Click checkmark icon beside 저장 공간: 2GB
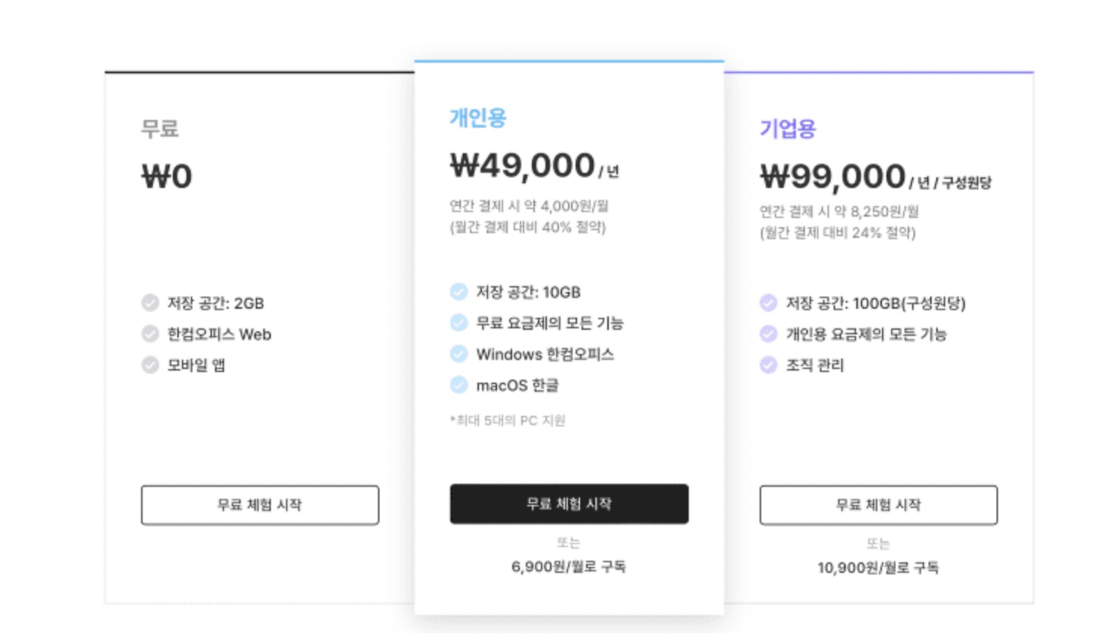The image size is (1118, 634). point(150,303)
